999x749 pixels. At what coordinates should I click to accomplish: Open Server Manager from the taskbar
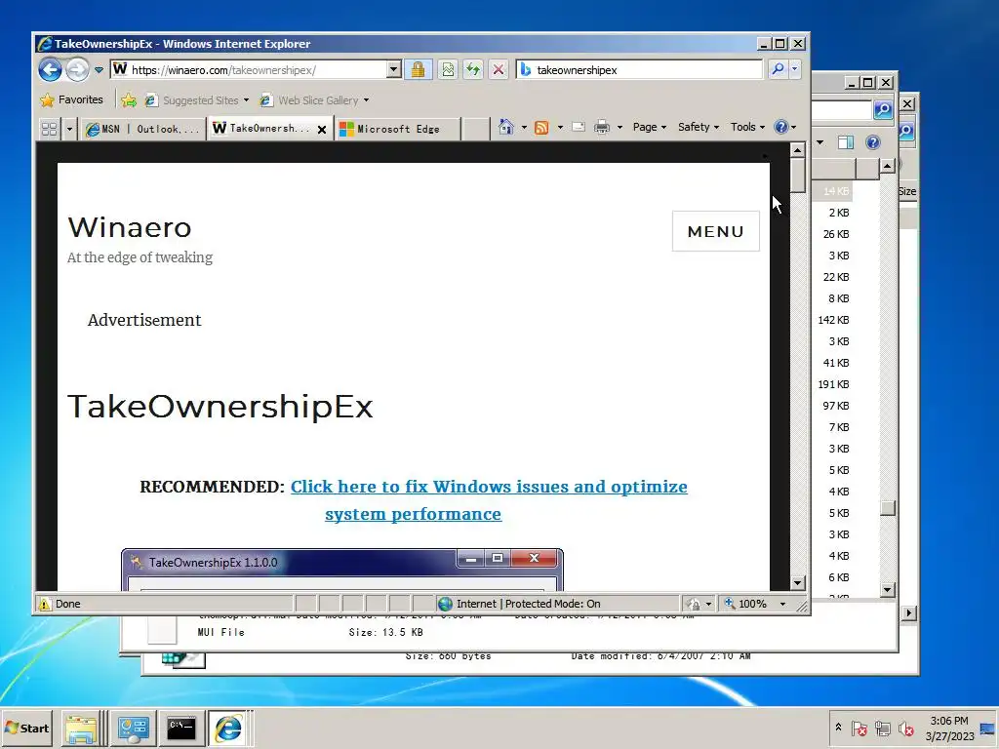coord(133,729)
